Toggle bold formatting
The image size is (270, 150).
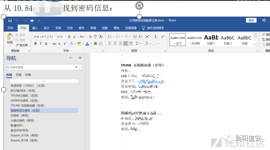coord(35,43)
